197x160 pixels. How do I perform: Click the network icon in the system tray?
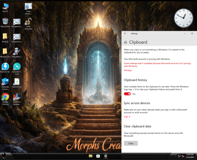(179, 156)
